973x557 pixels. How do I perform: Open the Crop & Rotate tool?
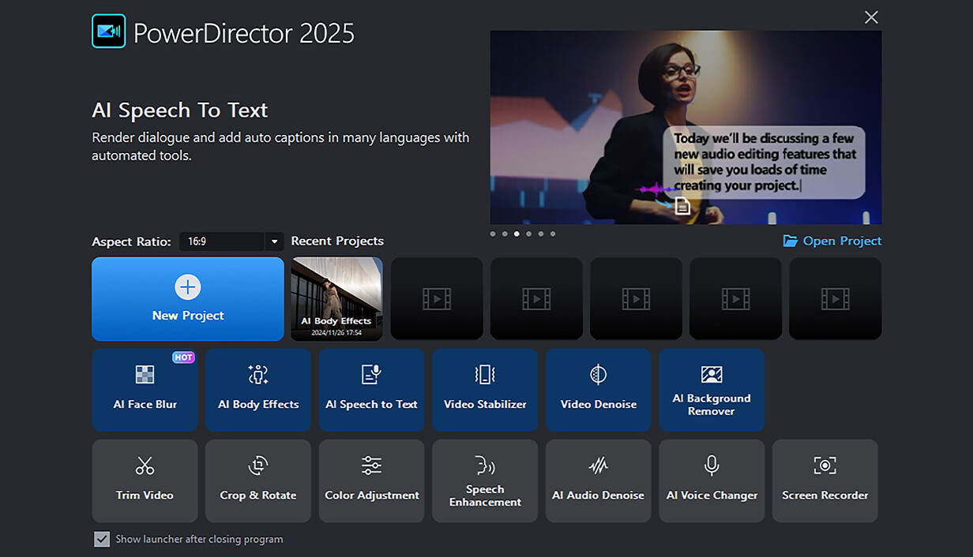tap(258, 480)
